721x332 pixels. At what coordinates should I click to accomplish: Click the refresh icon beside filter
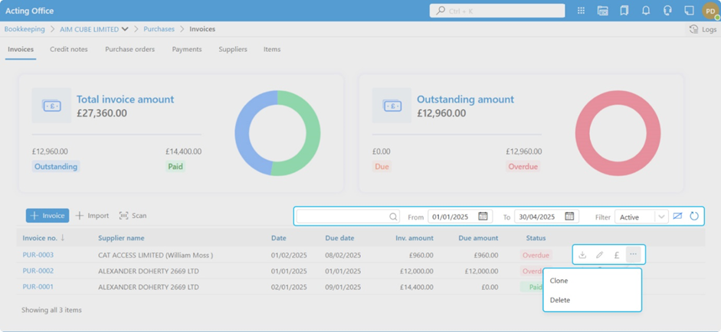pos(694,216)
